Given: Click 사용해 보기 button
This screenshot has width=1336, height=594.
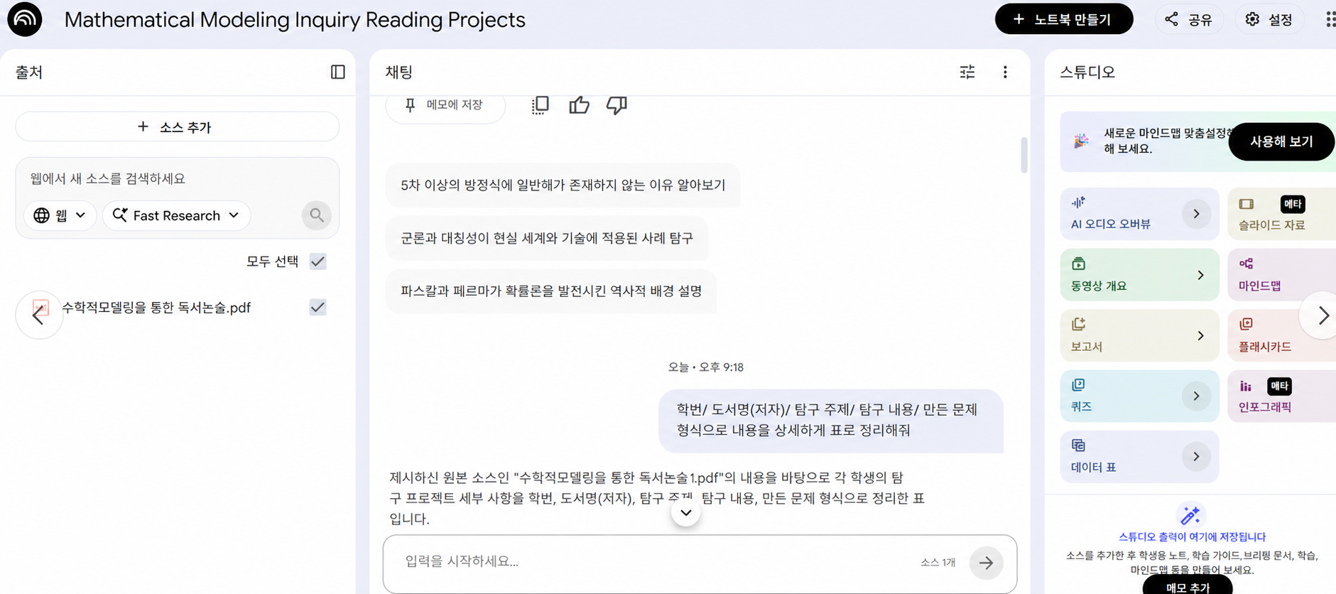Looking at the screenshot, I should coord(1281,141).
